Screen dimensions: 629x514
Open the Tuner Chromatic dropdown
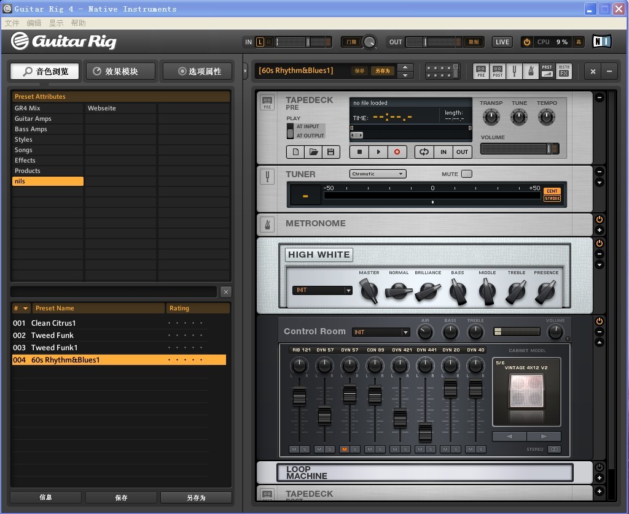pyautogui.click(x=378, y=174)
